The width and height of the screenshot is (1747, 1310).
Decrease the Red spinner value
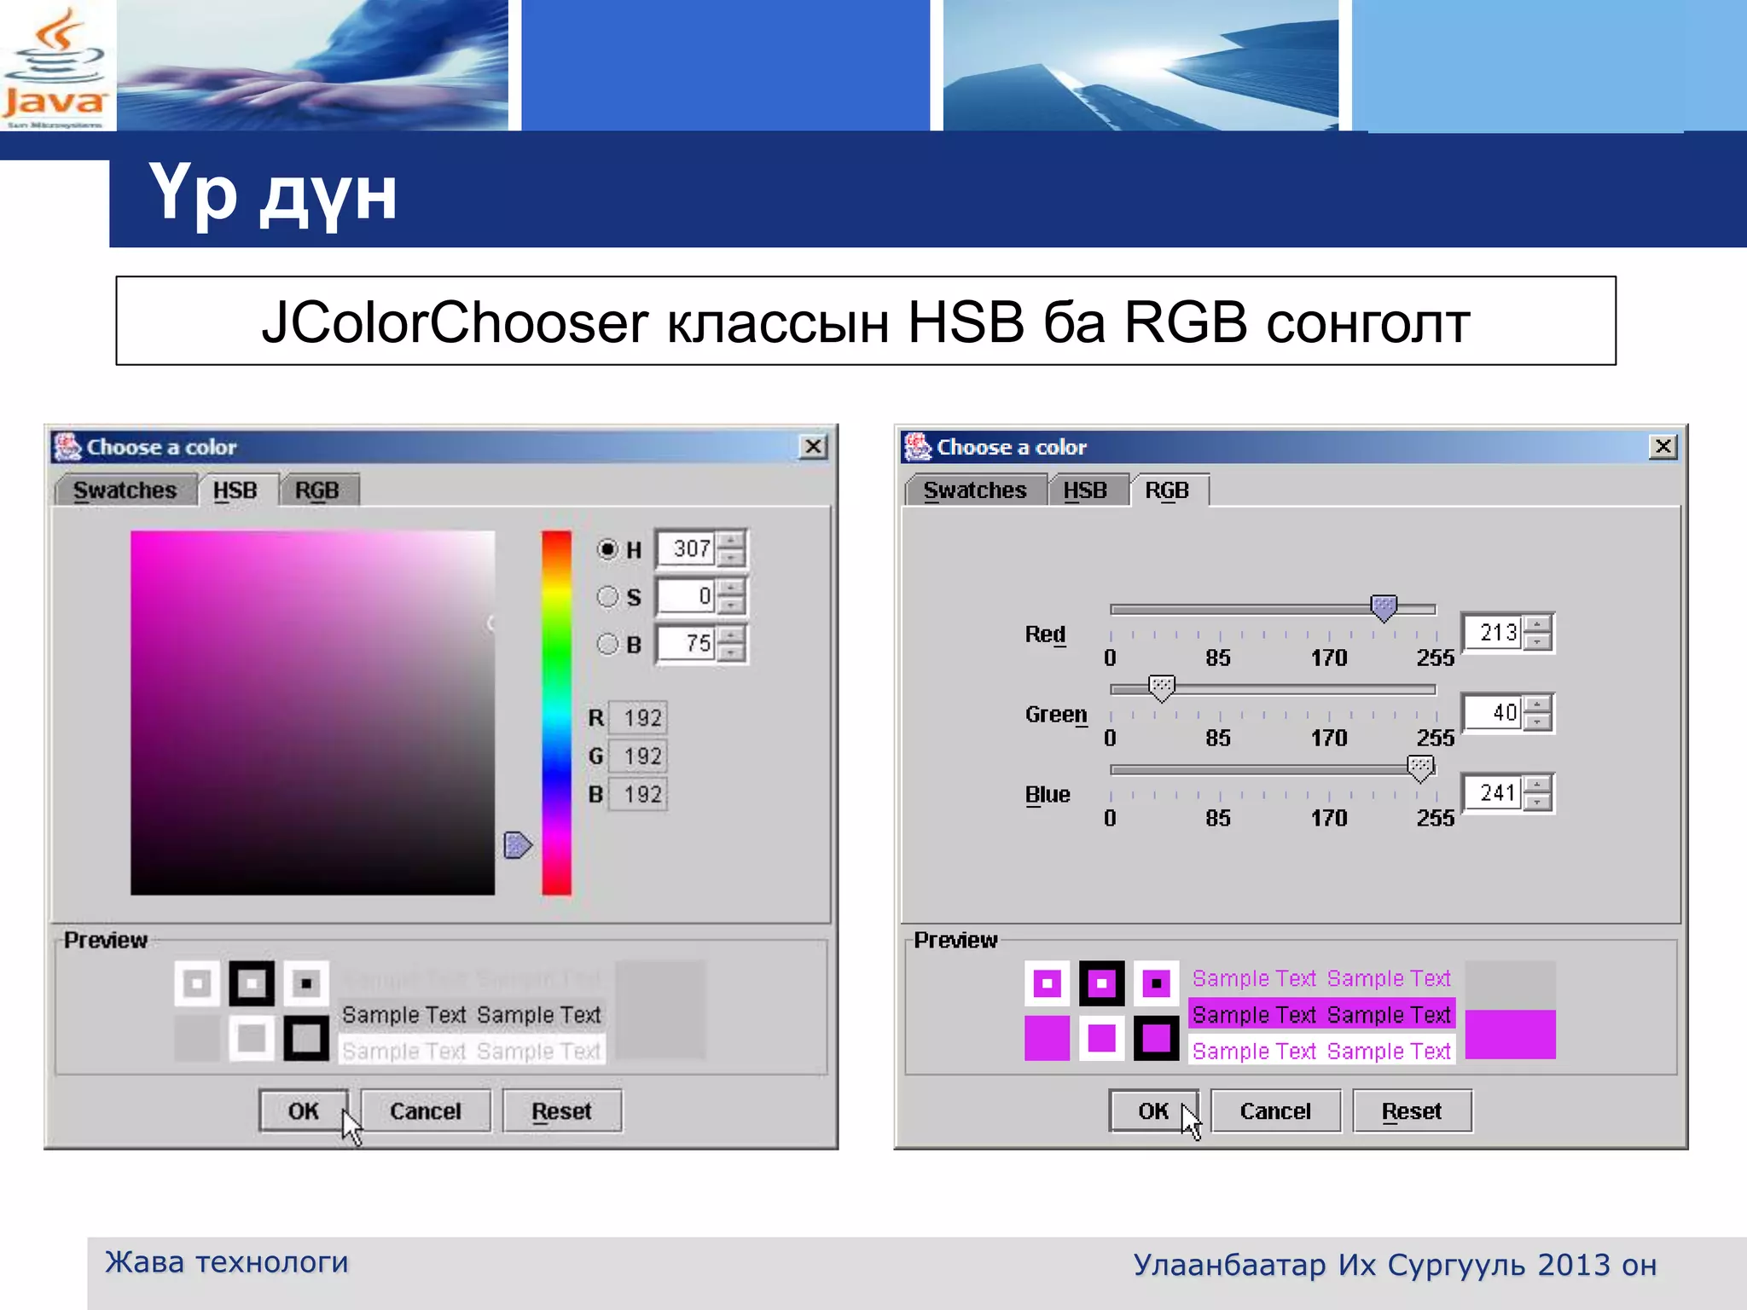[1537, 642]
